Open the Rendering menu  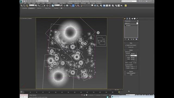click(70, 3)
